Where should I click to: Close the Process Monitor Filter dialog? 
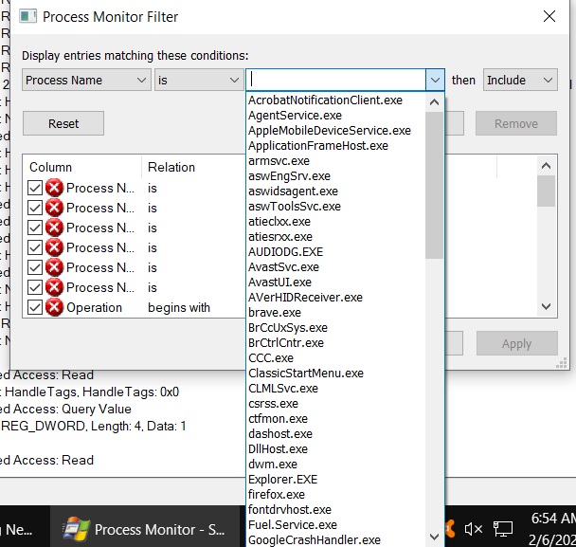click(549, 16)
